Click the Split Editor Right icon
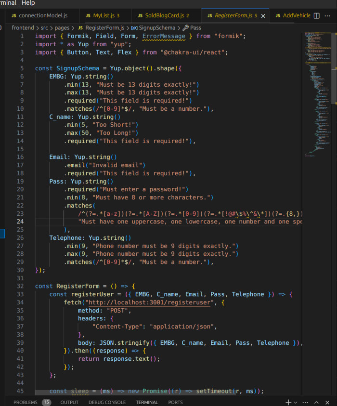Viewport: 337px width, 406px height. [317, 15]
